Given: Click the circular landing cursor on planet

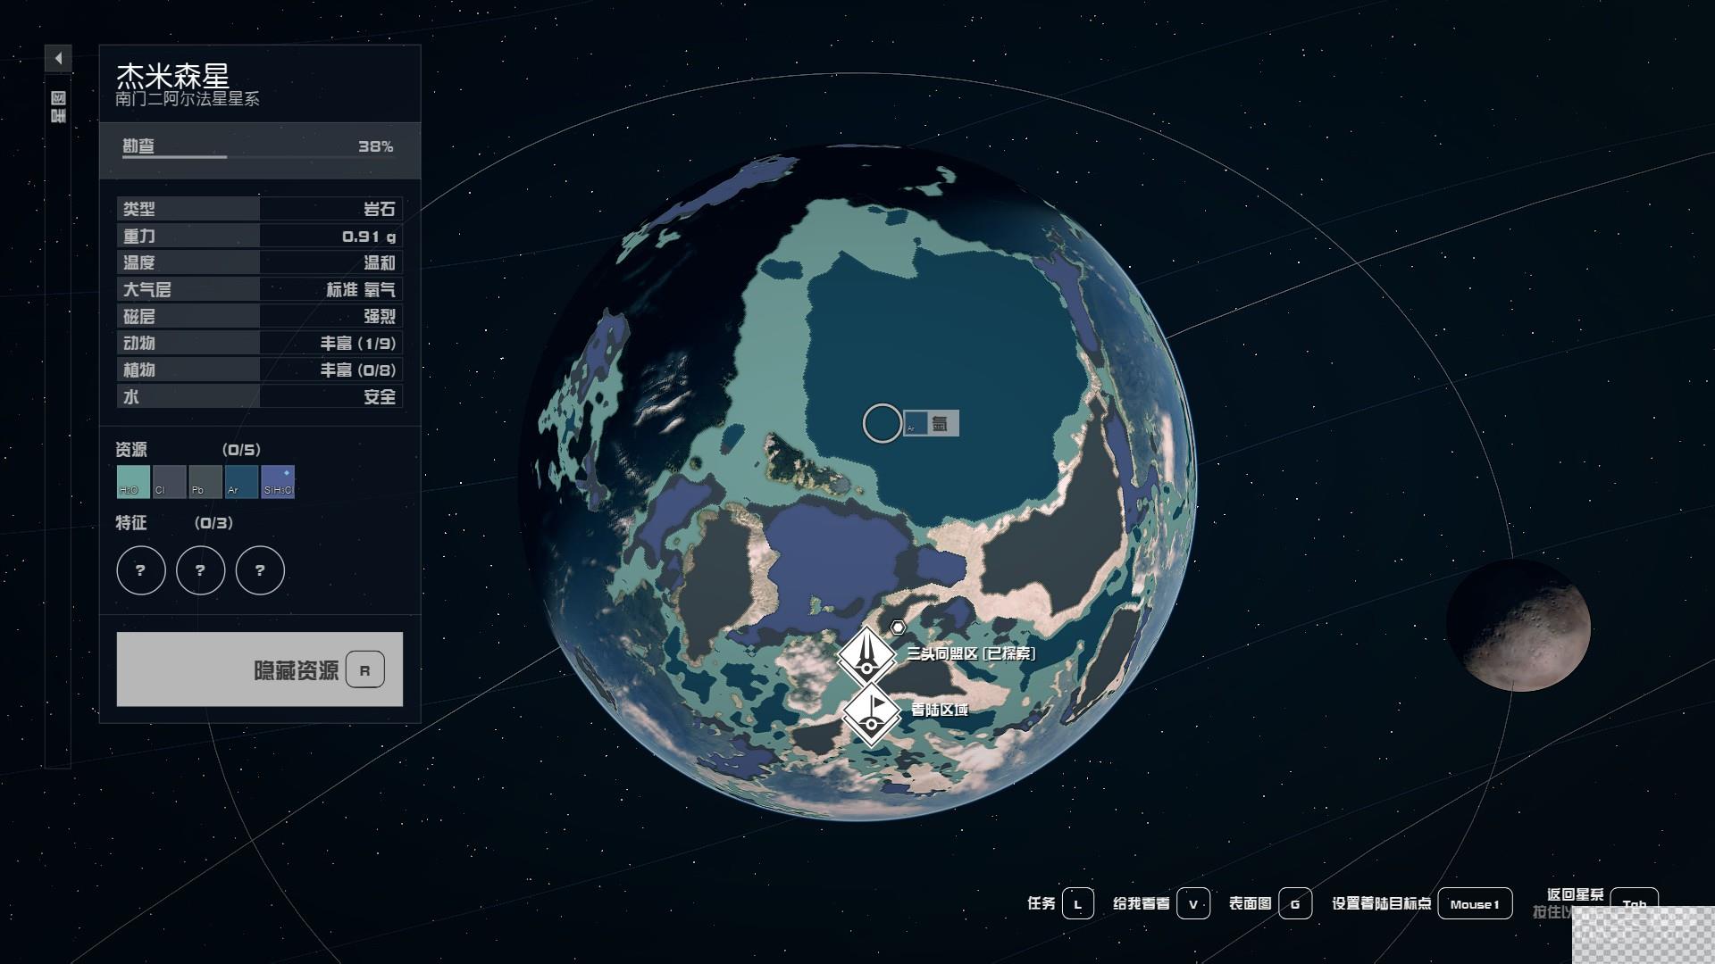Looking at the screenshot, I should (882, 423).
